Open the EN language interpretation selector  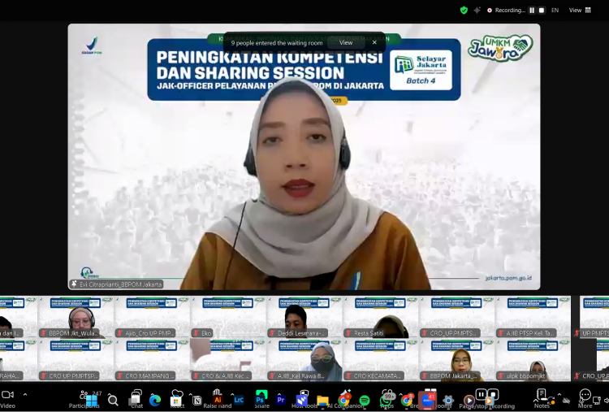tap(555, 11)
